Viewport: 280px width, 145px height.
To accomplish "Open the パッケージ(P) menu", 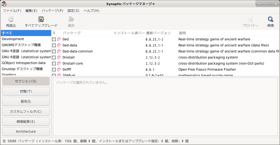I will [x=52, y=11].
